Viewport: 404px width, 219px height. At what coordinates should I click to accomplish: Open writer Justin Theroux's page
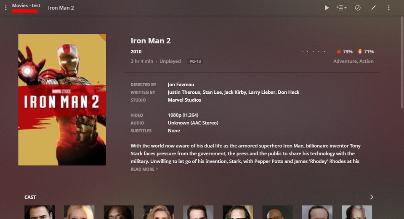click(184, 92)
